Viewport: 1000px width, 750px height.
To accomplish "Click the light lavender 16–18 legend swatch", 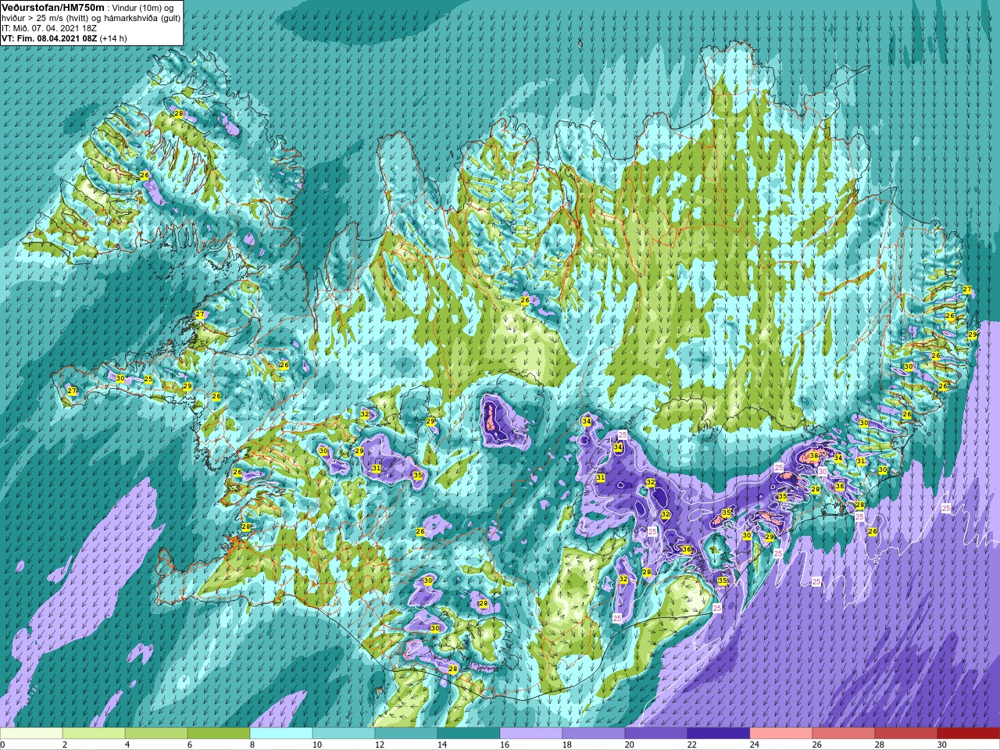I will [531, 734].
